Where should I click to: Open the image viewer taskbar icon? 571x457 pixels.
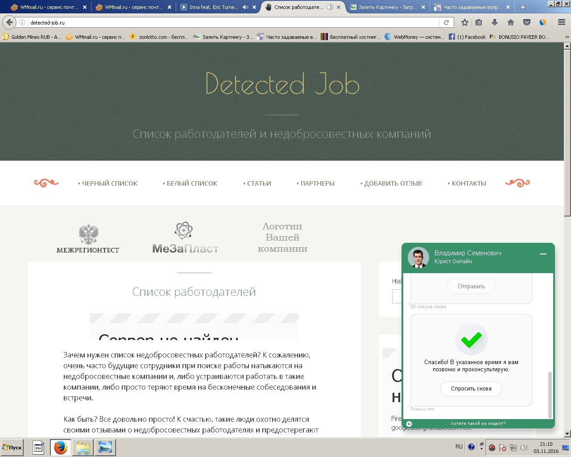(105, 448)
